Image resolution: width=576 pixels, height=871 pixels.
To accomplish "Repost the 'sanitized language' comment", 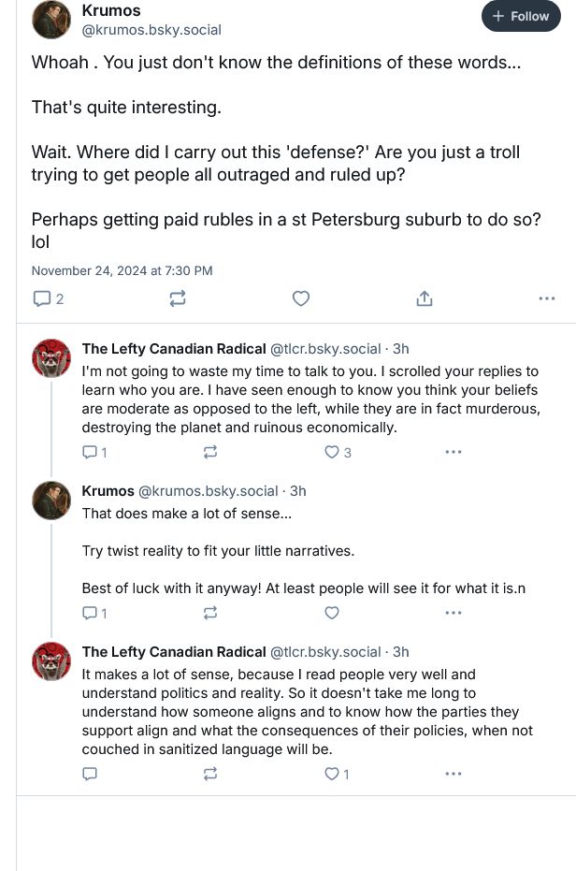I will [x=210, y=774].
